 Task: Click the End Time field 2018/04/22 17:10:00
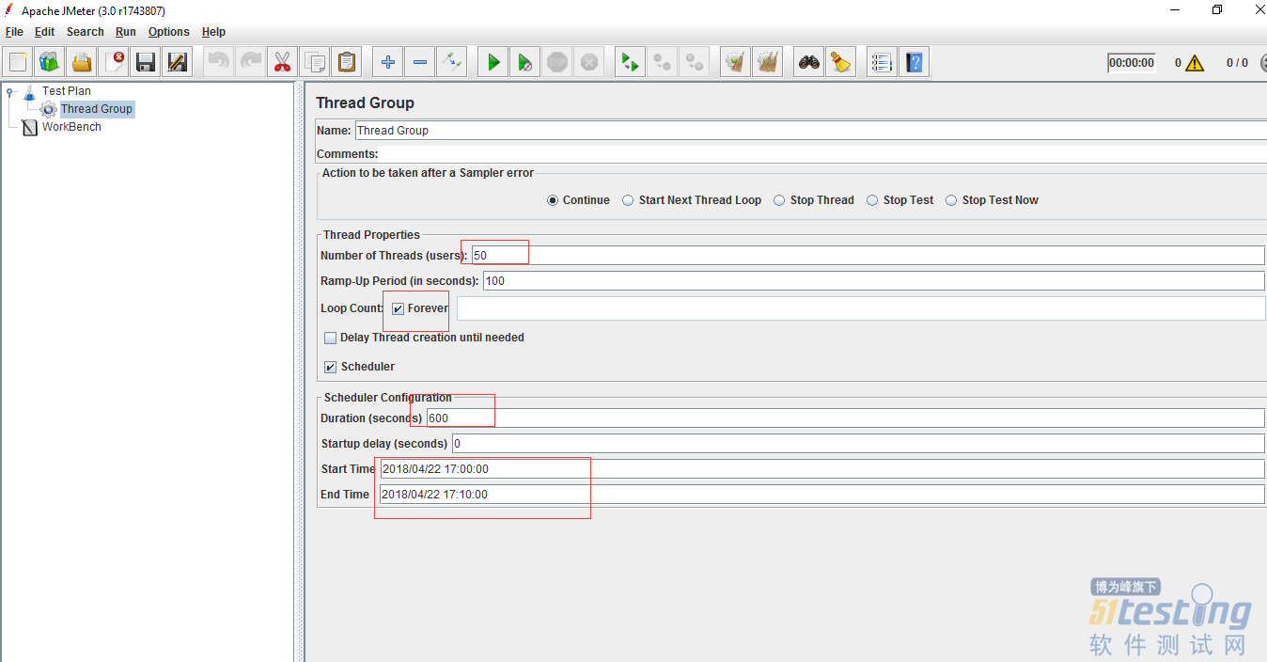coord(822,495)
